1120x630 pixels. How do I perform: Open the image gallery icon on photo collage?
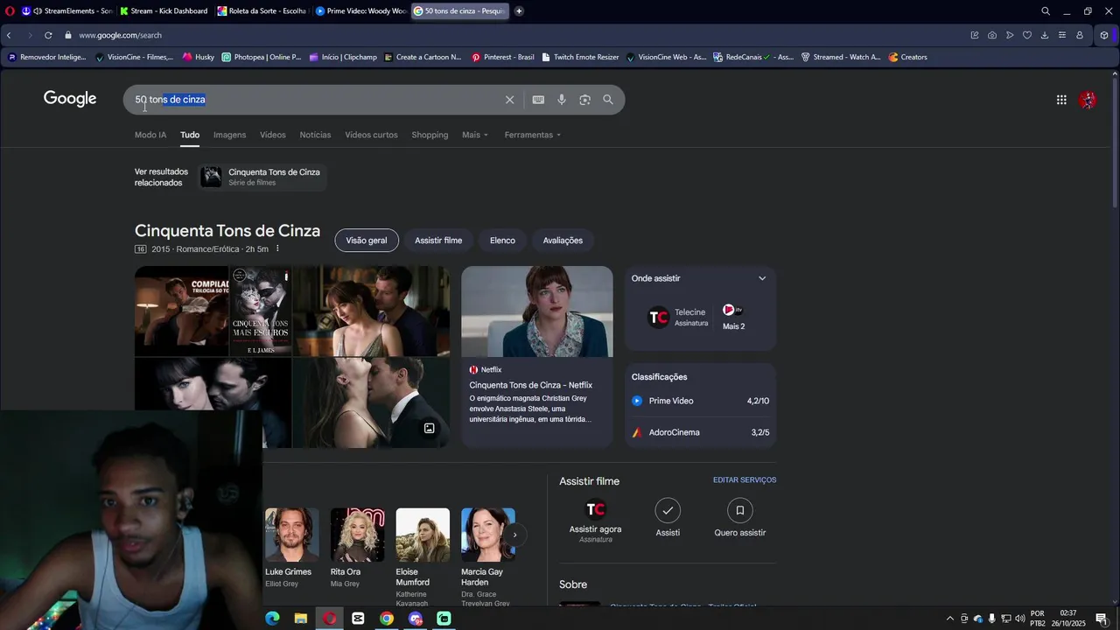tap(430, 429)
